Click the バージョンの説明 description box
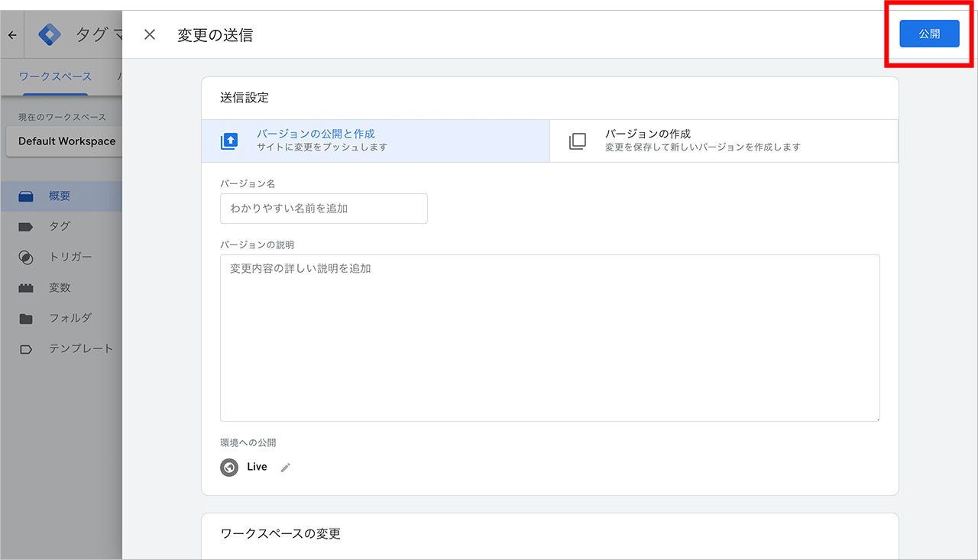 point(549,337)
